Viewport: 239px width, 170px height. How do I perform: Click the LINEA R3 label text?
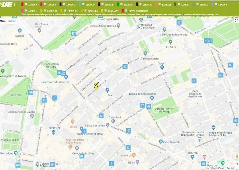tap(93, 11)
